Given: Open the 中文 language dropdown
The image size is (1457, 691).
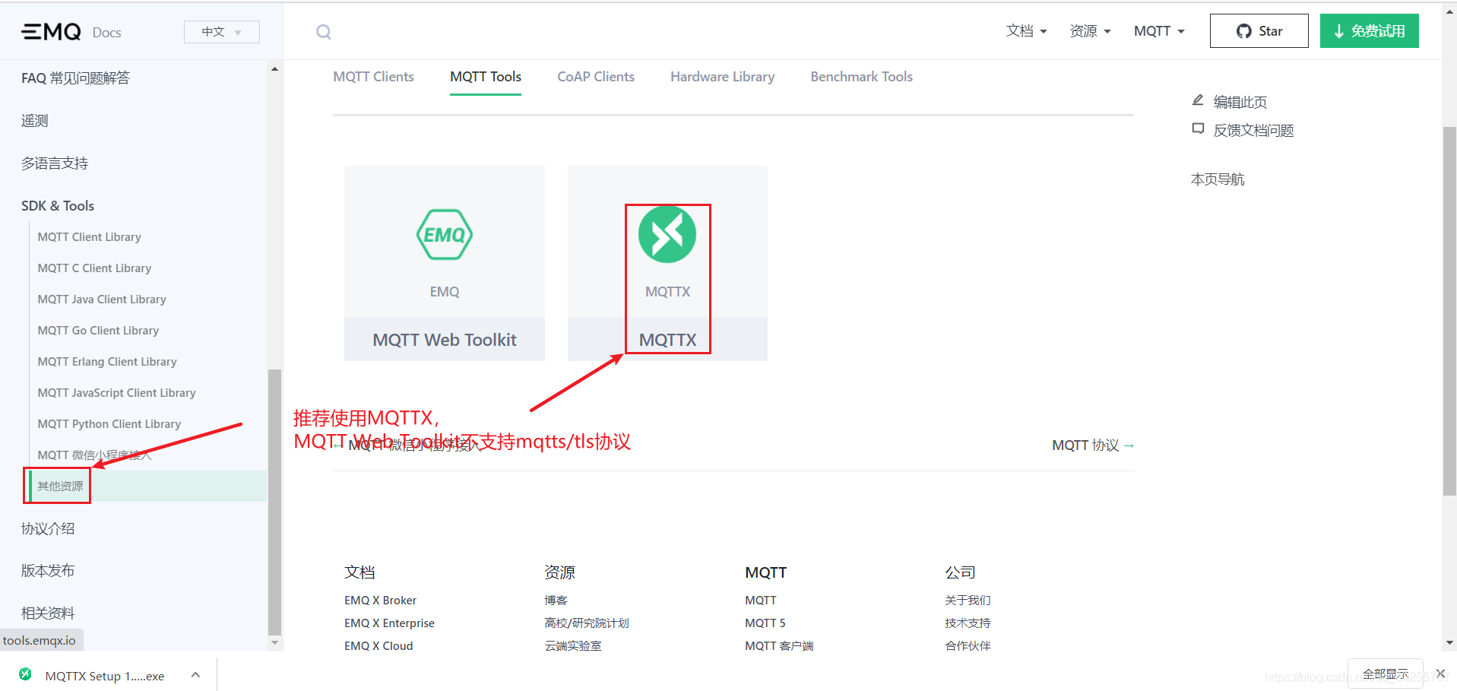Looking at the screenshot, I should pos(221,31).
